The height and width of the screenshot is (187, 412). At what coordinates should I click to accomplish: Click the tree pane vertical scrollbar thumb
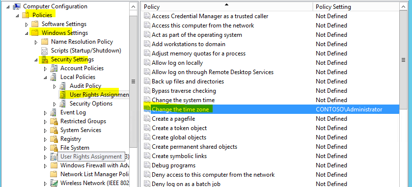(134, 81)
